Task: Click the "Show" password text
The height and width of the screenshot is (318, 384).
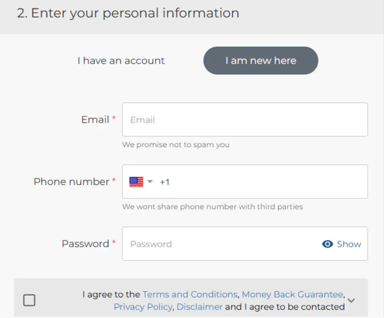Action: 349,244
